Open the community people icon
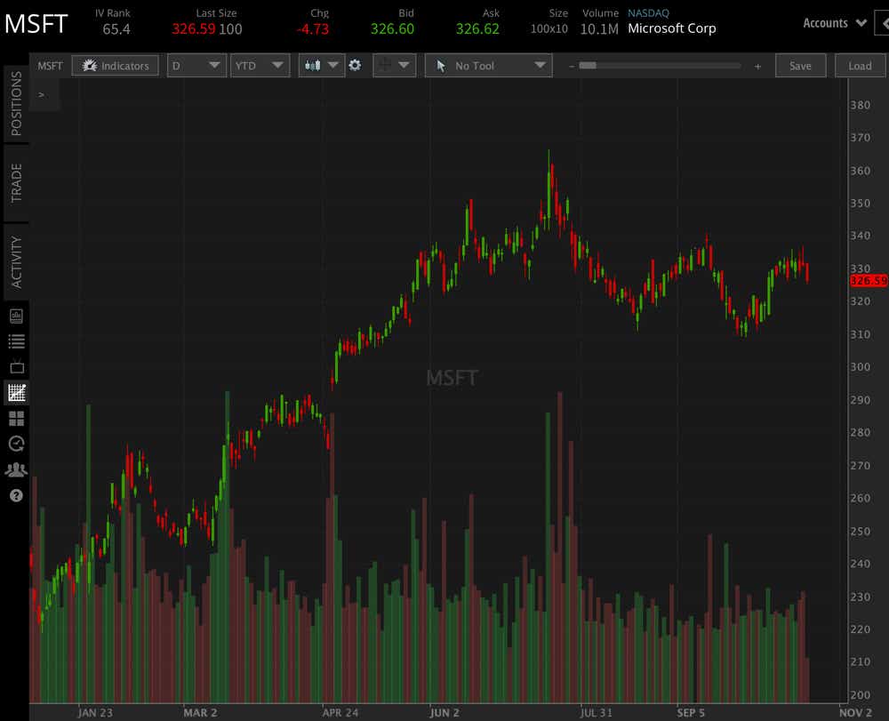Viewport: 889px width, 721px height. coord(14,469)
